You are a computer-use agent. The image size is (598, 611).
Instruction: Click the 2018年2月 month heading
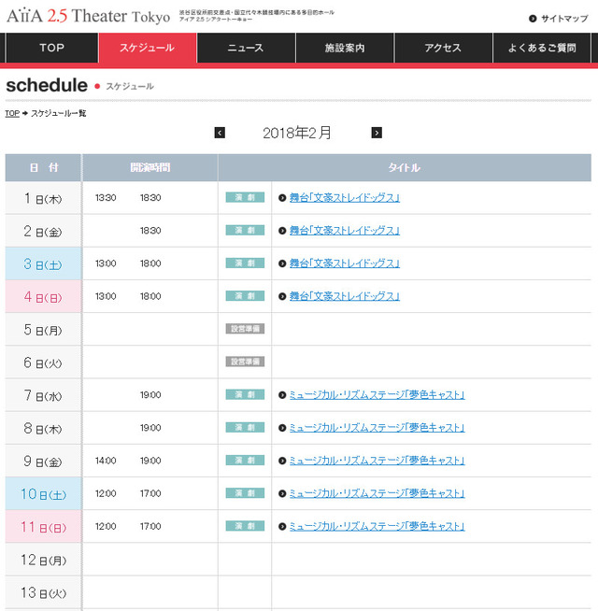pos(297,133)
